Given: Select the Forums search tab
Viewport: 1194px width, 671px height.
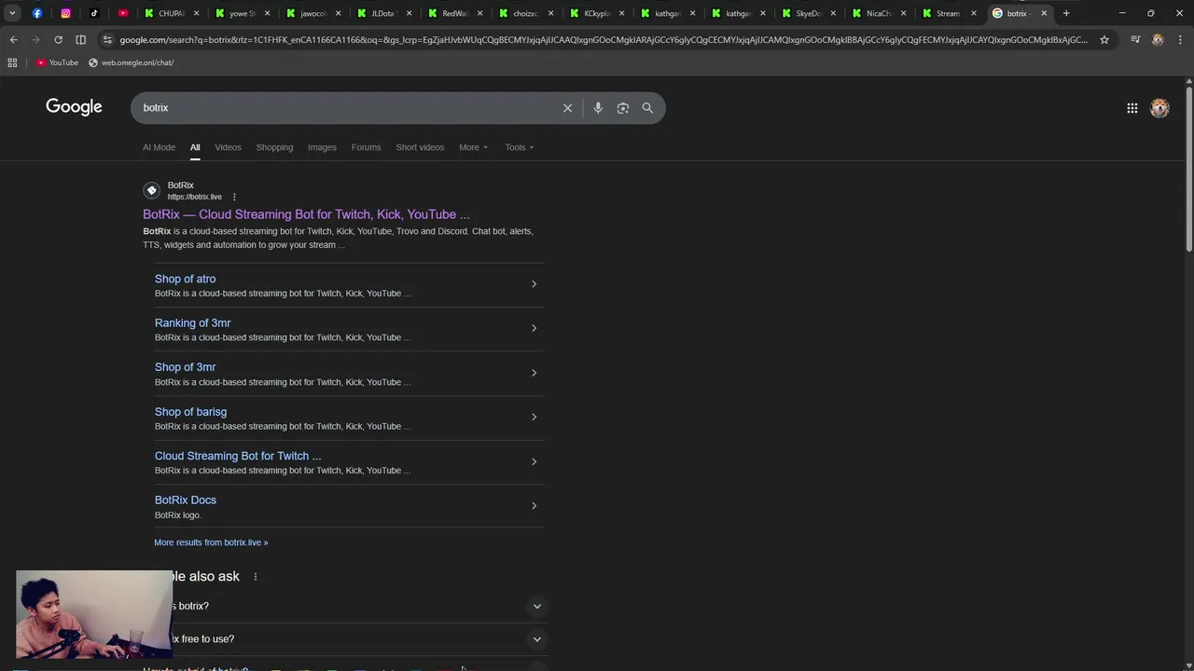Looking at the screenshot, I should click(366, 147).
